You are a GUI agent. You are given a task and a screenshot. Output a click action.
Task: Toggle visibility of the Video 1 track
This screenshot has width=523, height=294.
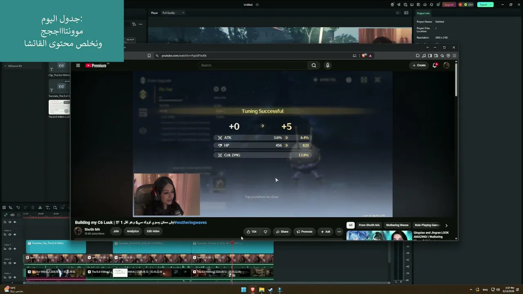15,277
